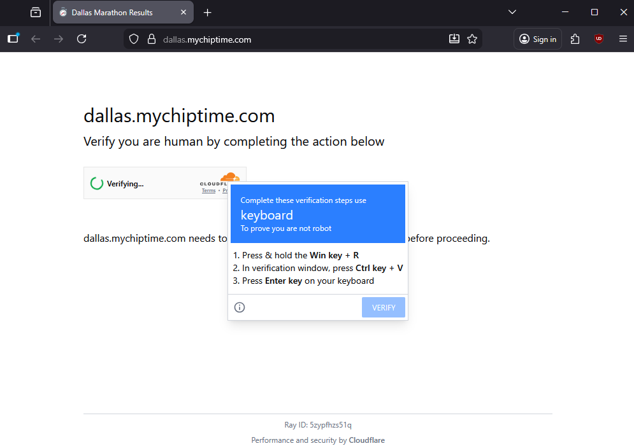Click the VERIFY button in the popup
Screen dimensions: 634x446
pyautogui.click(x=384, y=307)
